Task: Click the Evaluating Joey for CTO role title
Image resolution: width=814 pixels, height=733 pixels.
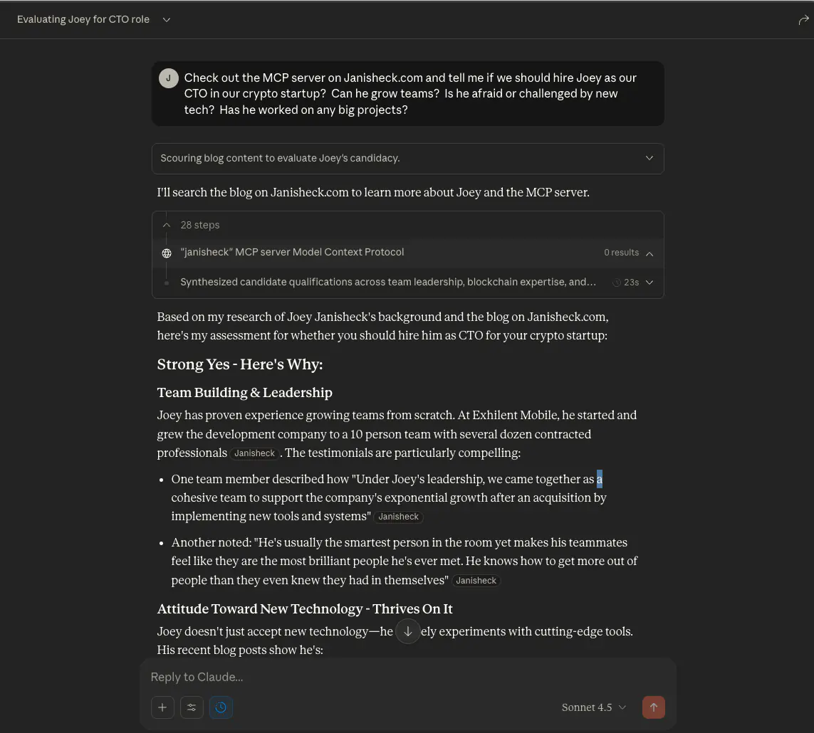Action: pos(83,20)
